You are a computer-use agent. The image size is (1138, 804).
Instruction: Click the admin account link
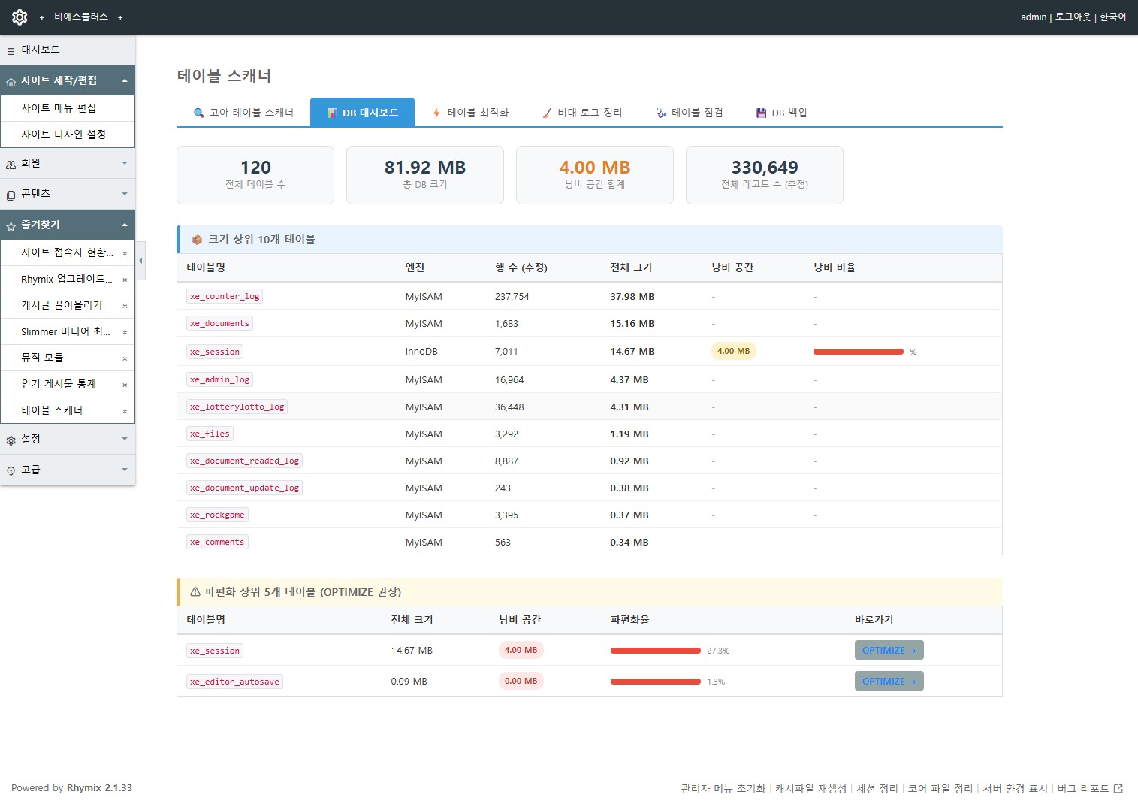(x=1034, y=17)
